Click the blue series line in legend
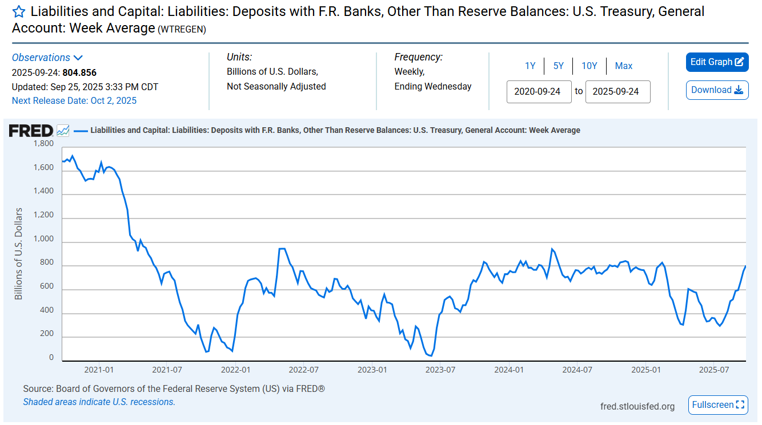Screen dimensions: 762x425 [81, 131]
